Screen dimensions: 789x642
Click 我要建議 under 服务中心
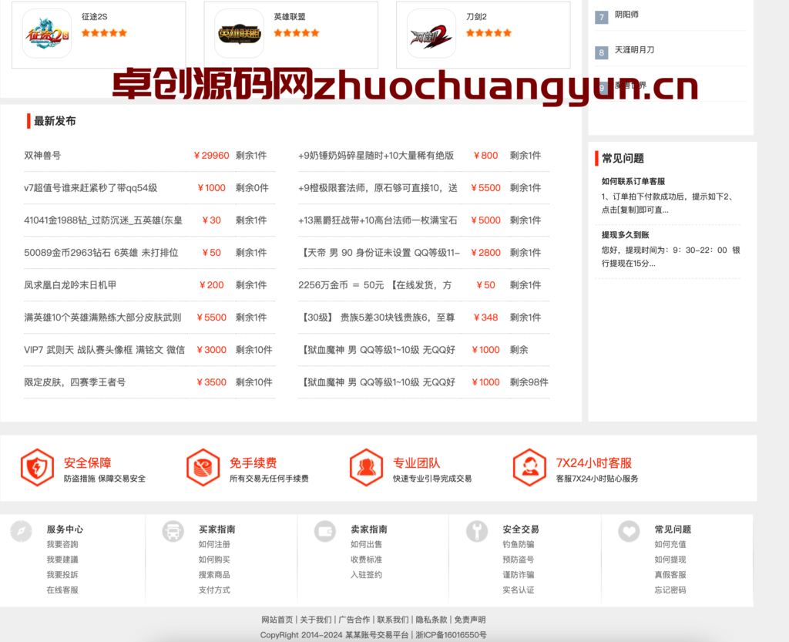tap(62, 560)
